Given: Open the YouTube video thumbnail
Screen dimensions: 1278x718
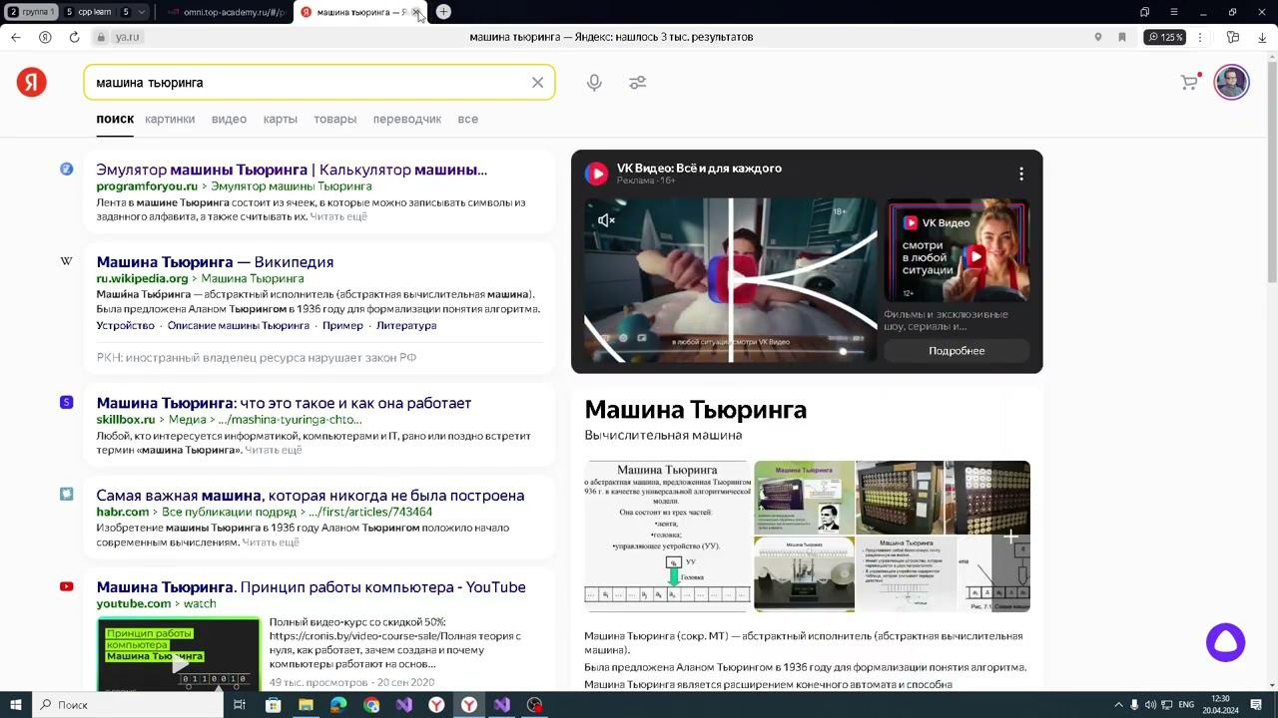Looking at the screenshot, I should tap(179, 654).
